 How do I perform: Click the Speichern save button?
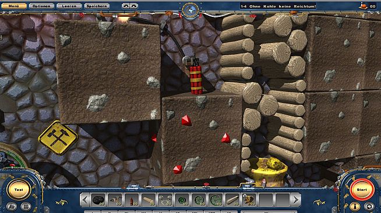(x=97, y=6)
